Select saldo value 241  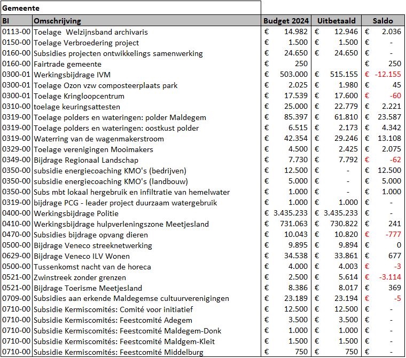(395, 224)
